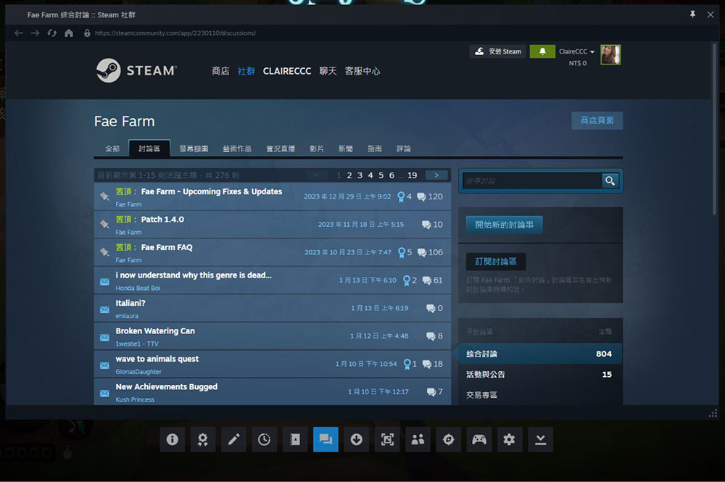Open the web browser compass icon
Screen dimensions: 725x482
[x=449, y=439]
